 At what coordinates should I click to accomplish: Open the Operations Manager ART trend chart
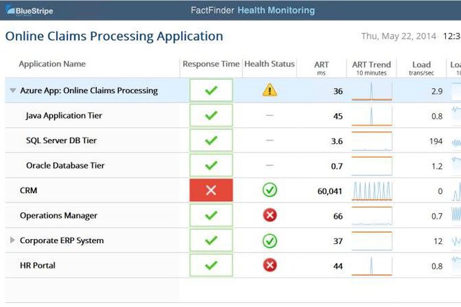click(x=372, y=216)
